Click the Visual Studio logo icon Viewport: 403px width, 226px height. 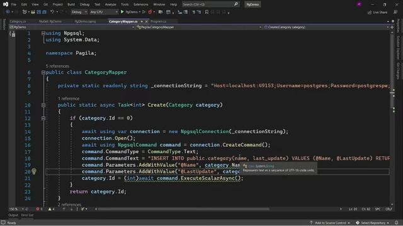(6, 4)
